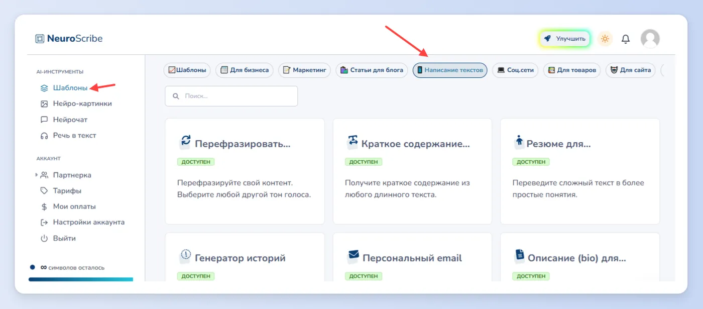
Task: Click ДОСТУПЕН badge on Генератор историй card
Action: tap(196, 276)
